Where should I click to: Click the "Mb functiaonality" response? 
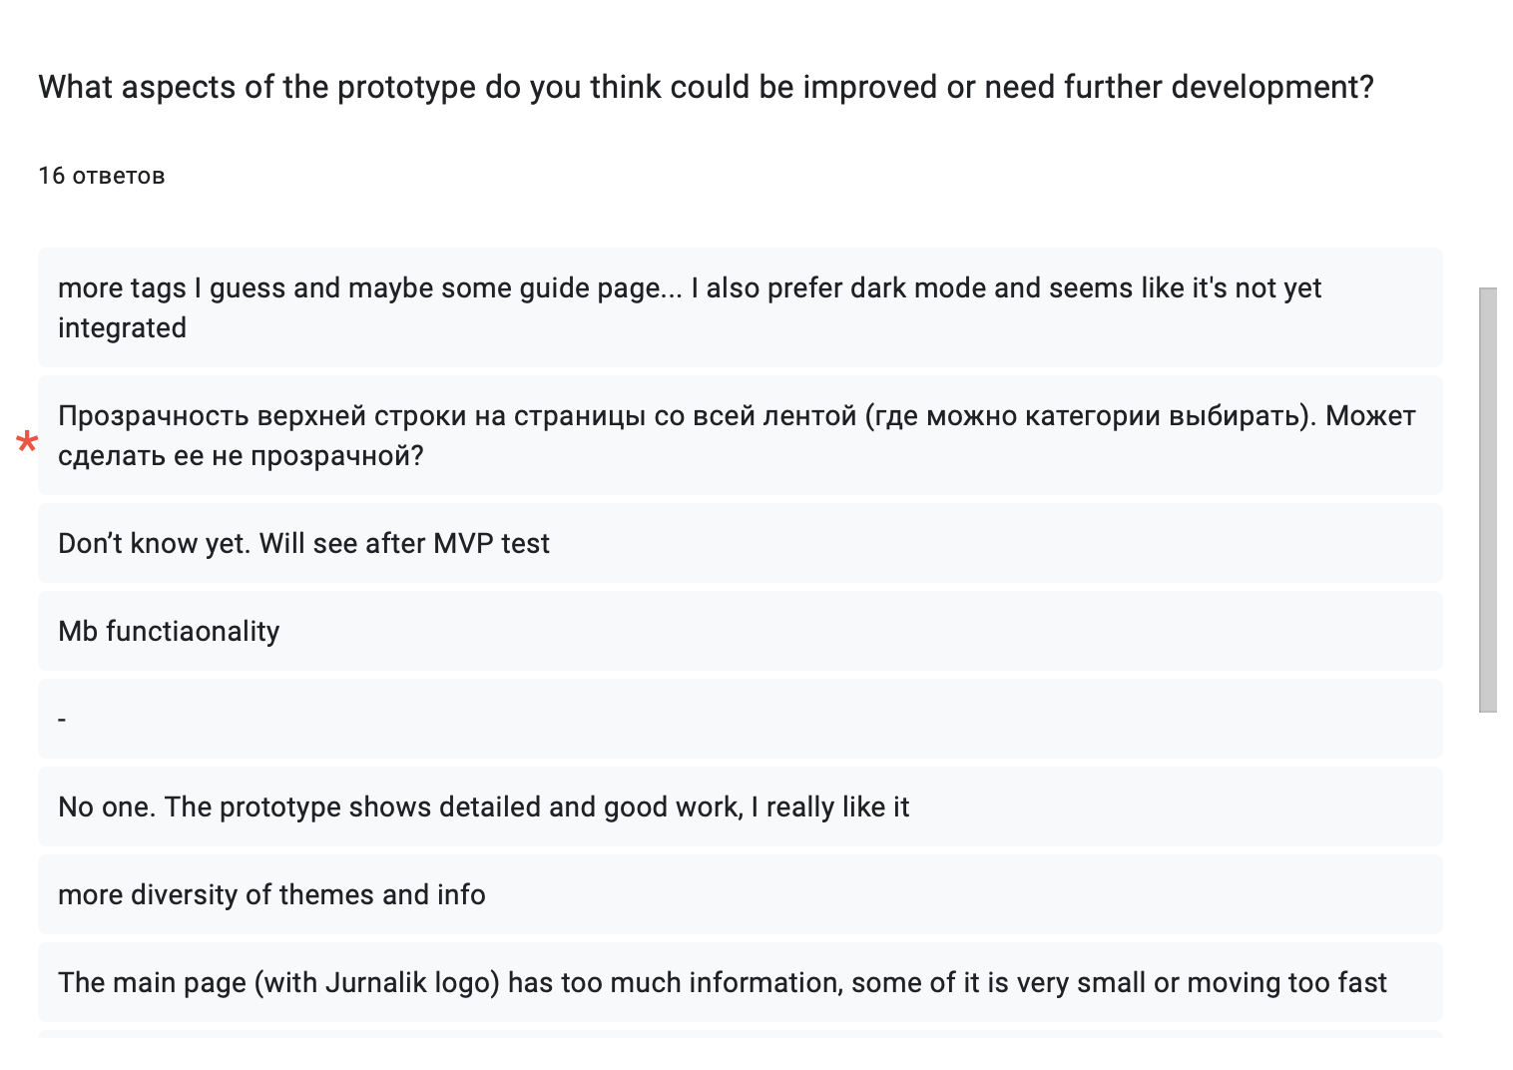click(169, 631)
